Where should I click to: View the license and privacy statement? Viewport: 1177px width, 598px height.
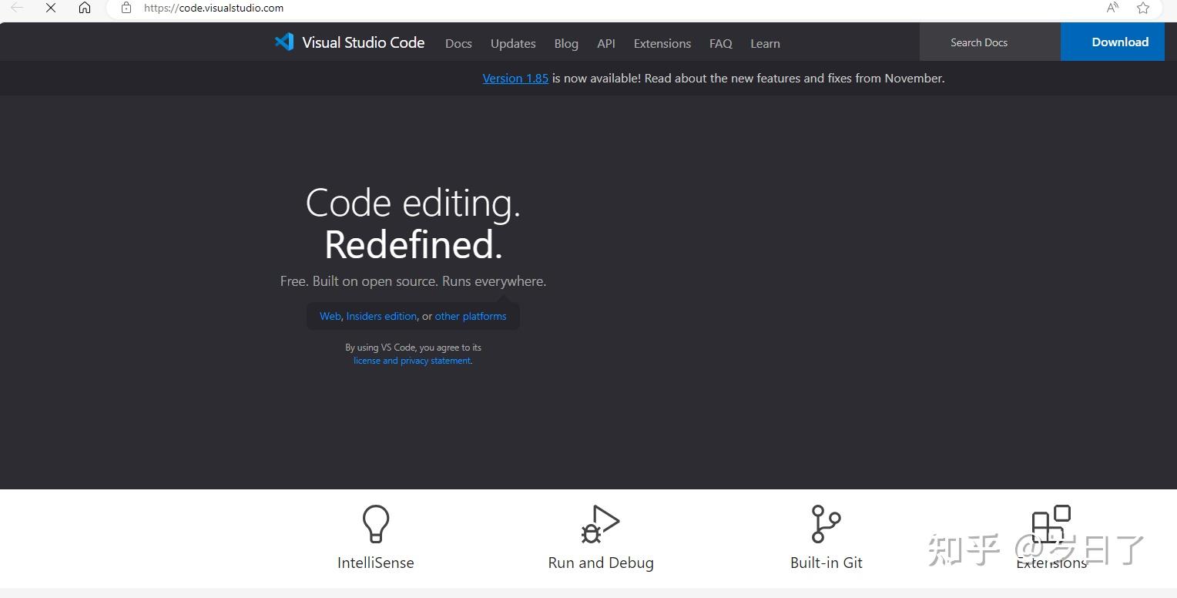pyautogui.click(x=412, y=360)
